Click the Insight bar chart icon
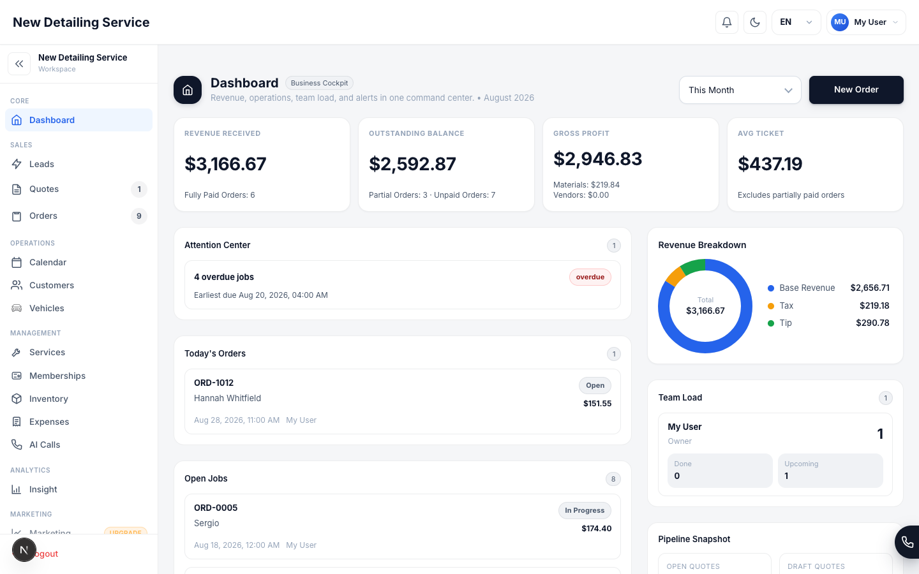This screenshot has height=574, width=919. coord(17,489)
